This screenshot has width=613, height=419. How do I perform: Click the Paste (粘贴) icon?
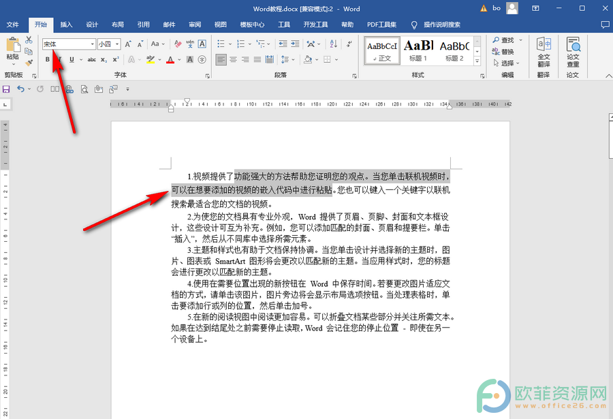coord(12,44)
